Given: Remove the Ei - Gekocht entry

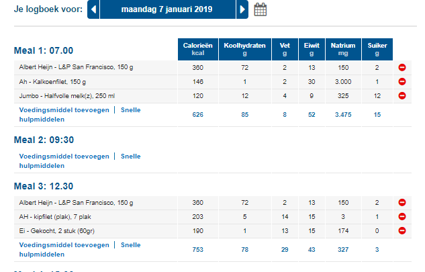Looking at the screenshot, I should click(402, 230).
